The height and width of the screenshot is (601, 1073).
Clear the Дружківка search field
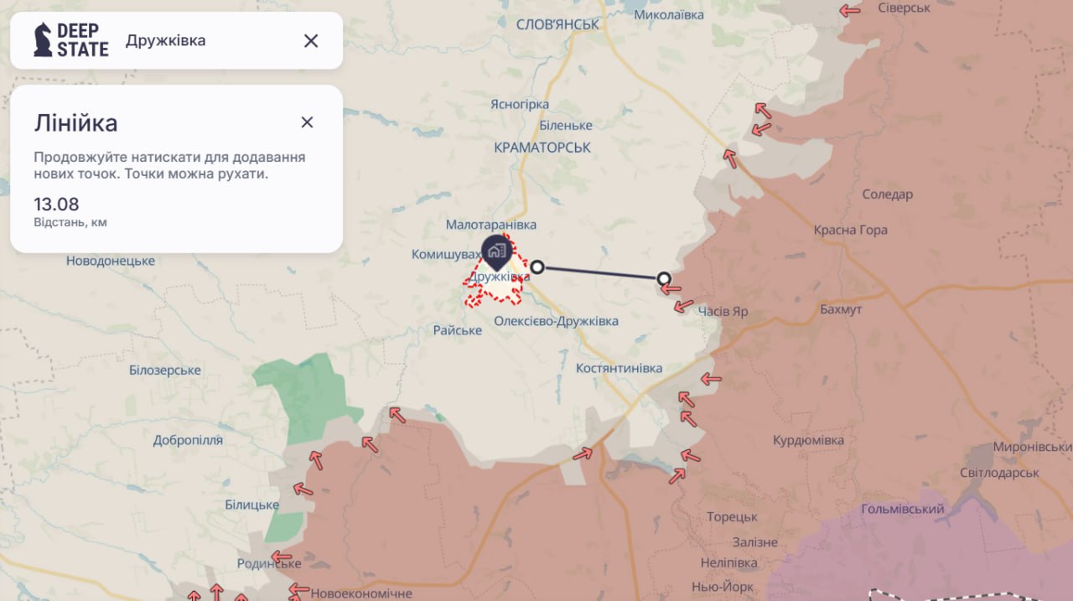(x=311, y=40)
